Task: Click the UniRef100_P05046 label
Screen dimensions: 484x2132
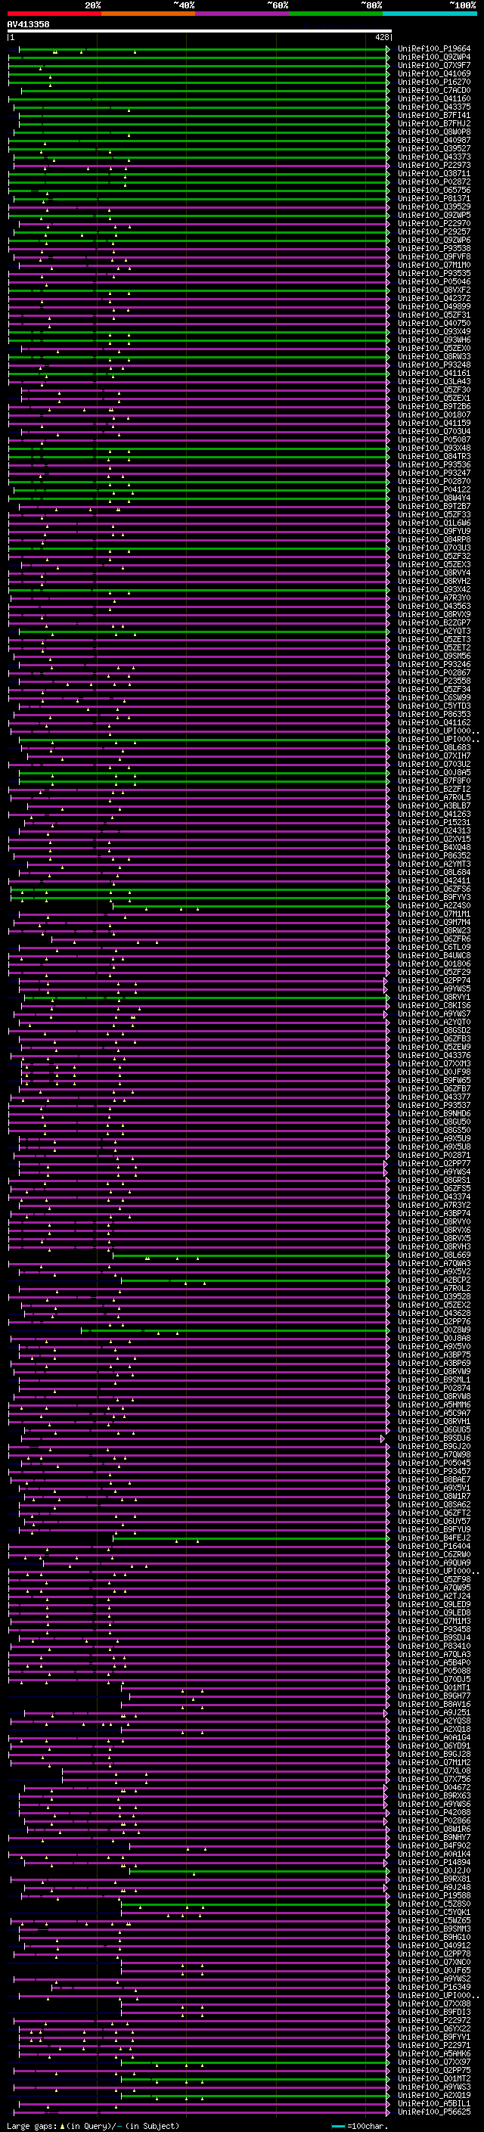Action: [433, 281]
